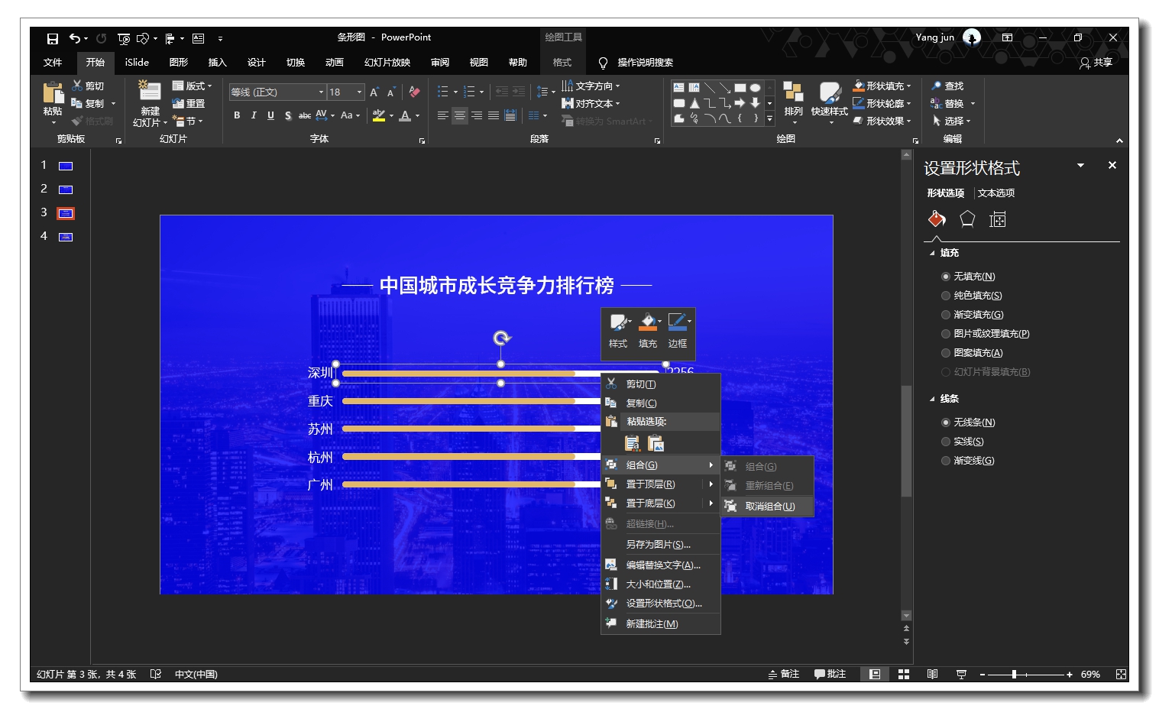Choose Ungroup in the submenu
This screenshot has height=709, width=1159.
click(x=768, y=507)
